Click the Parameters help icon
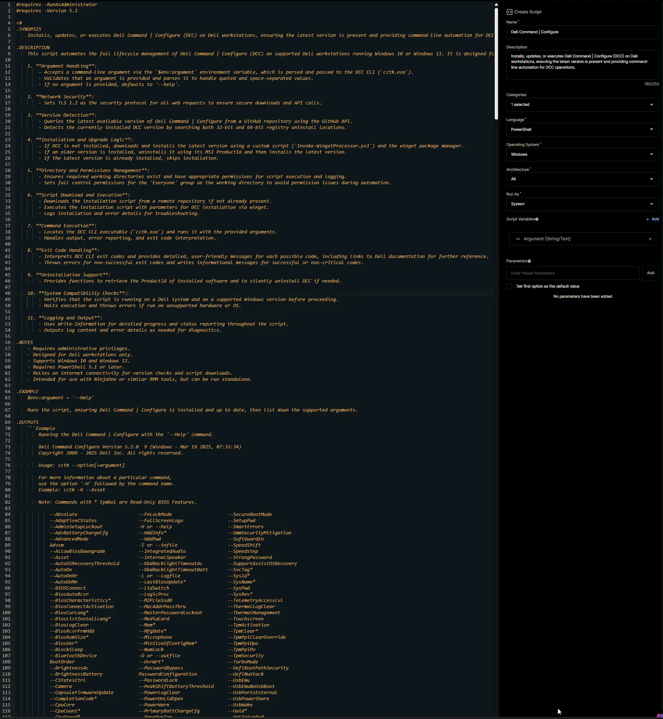This screenshot has width=663, height=719. (x=529, y=261)
